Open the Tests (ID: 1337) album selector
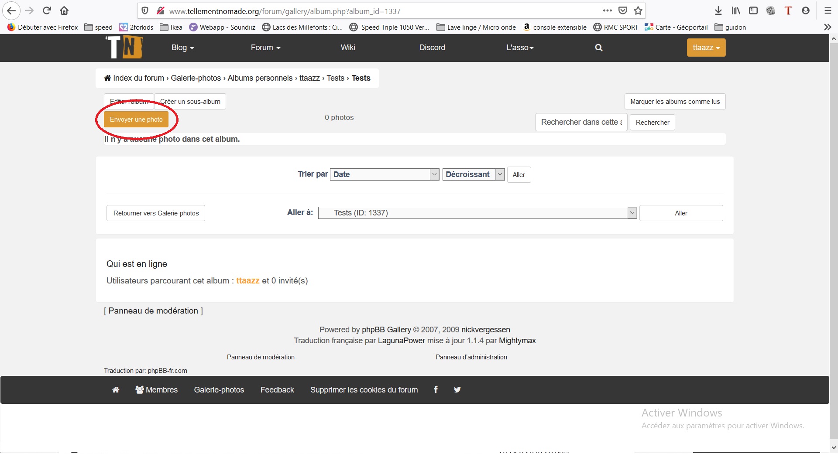This screenshot has height=471, width=838. click(x=477, y=213)
